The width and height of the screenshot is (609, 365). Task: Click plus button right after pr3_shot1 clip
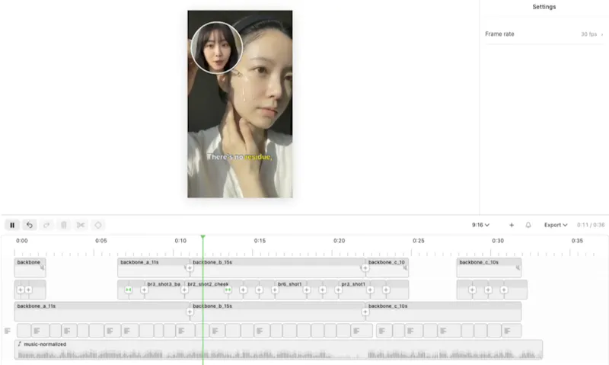[x=370, y=290]
